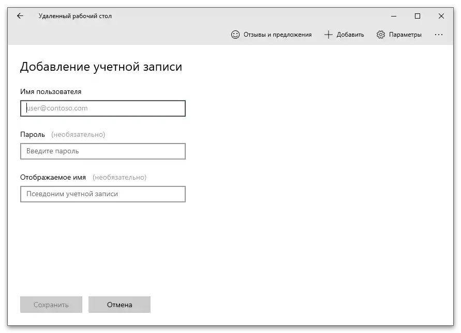
Task: Close the Удаленный рабочий стол window
Action: pyautogui.click(x=441, y=16)
